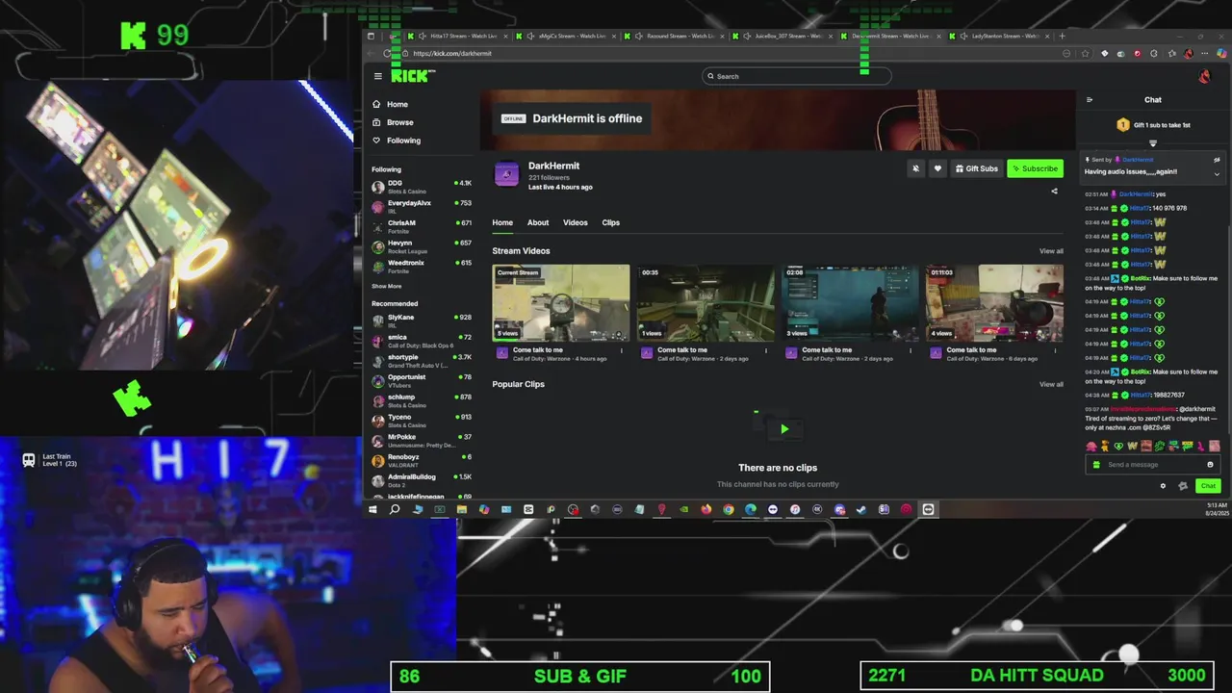
Task: Switch to the Videos tab
Action: click(576, 222)
